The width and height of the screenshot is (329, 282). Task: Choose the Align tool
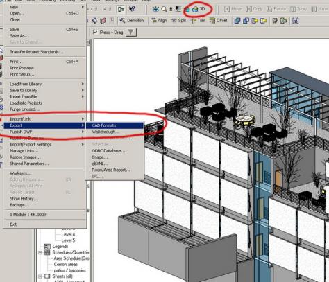(x=159, y=21)
